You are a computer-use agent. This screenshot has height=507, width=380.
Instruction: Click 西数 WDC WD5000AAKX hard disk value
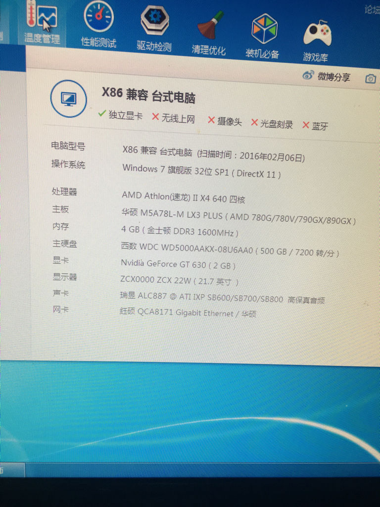[x=230, y=250]
